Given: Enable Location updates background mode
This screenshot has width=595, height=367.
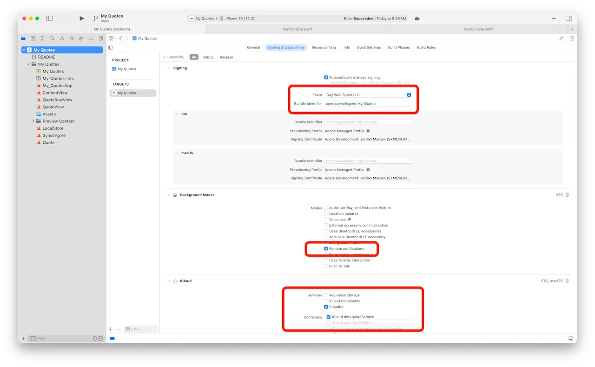Looking at the screenshot, I should pyautogui.click(x=326, y=214).
